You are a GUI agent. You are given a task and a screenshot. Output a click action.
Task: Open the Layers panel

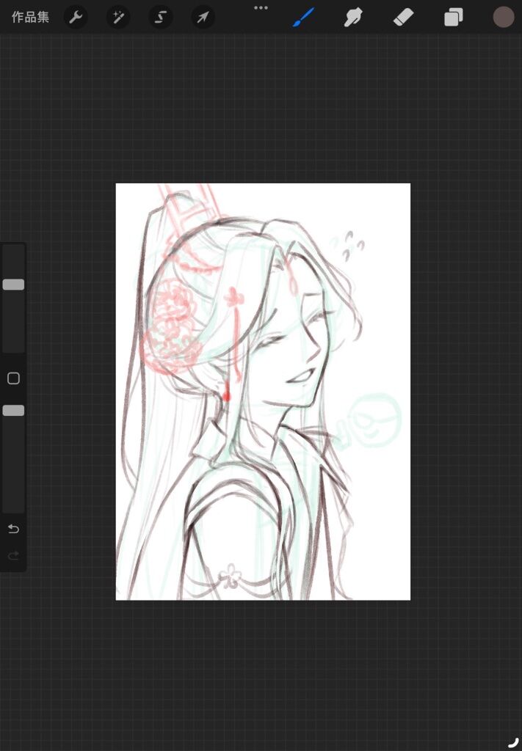coord(454,17)
